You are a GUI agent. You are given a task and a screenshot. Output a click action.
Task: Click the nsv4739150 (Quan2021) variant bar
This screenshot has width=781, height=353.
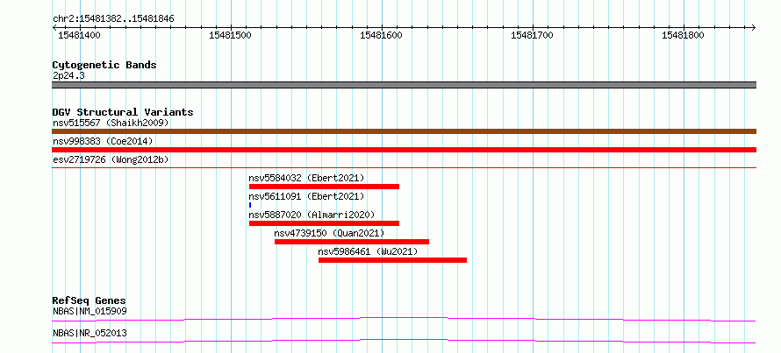coord(352,242)
